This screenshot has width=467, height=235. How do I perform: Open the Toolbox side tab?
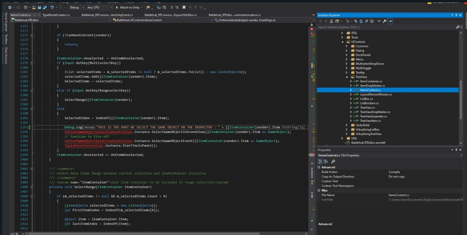[6, 39]
